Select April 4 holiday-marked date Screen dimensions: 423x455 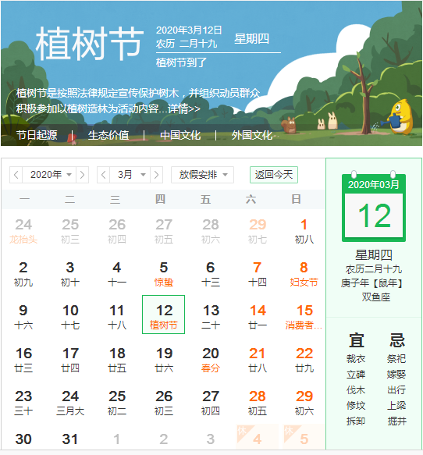click(x=258, y=438)
